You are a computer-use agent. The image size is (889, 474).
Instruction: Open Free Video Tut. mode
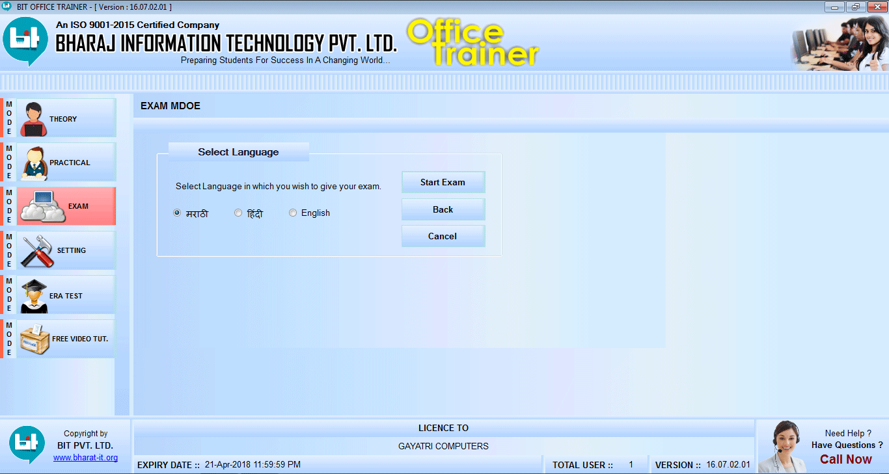(x=66, y=339)
